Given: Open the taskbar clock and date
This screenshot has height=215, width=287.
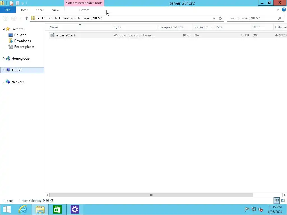Looking at the screenshot, I should [275, 209].
